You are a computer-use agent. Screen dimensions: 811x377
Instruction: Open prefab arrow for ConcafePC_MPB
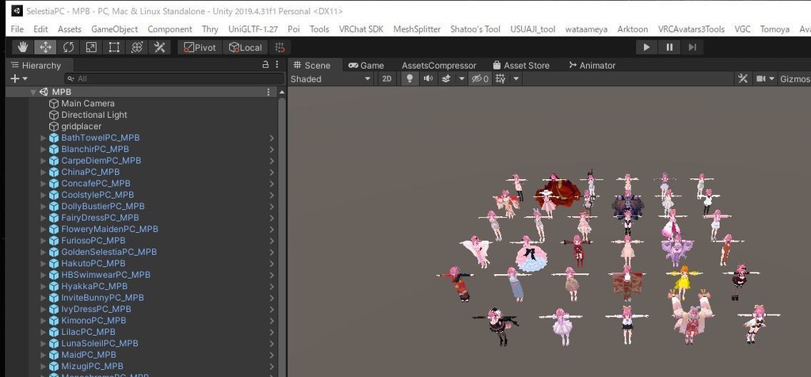click(x=272, y=184)
